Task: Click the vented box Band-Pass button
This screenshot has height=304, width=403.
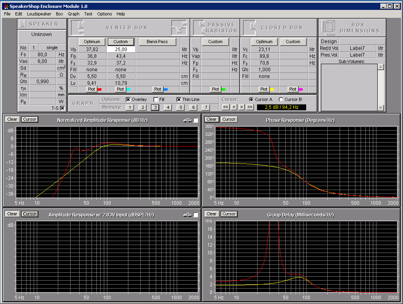Action: (157, 42)
